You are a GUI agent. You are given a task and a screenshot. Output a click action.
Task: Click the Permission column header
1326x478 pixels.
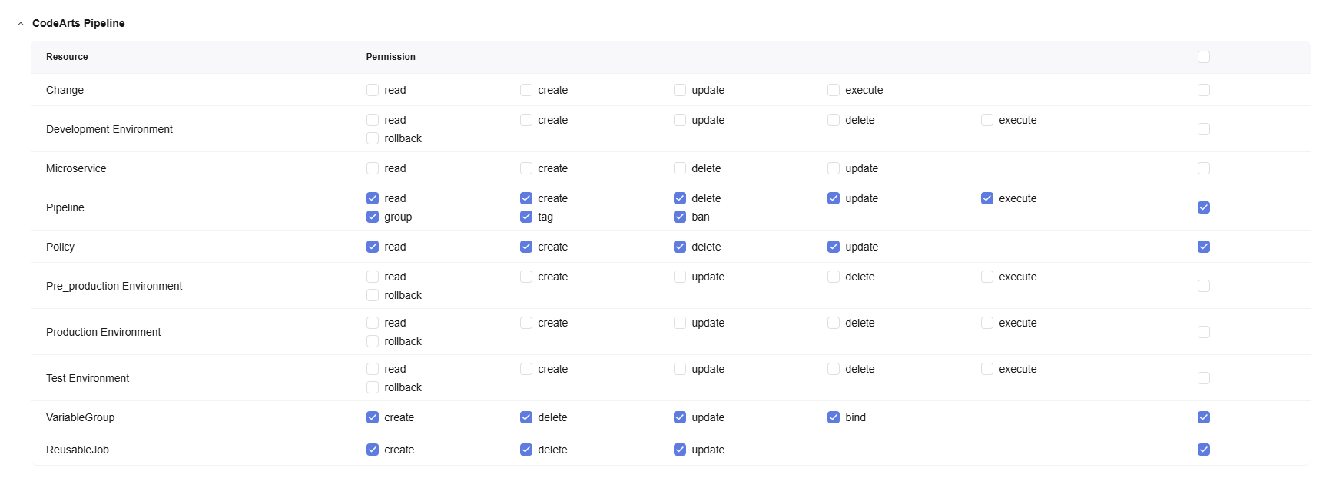click(x=390, y=57)
